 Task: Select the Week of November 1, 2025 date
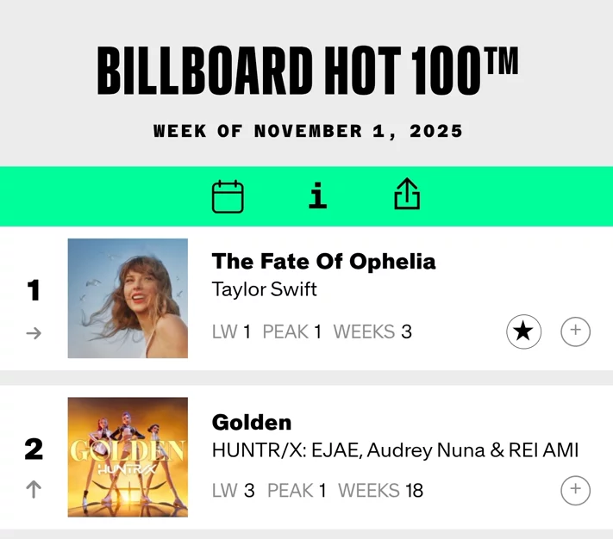[308, 131]
